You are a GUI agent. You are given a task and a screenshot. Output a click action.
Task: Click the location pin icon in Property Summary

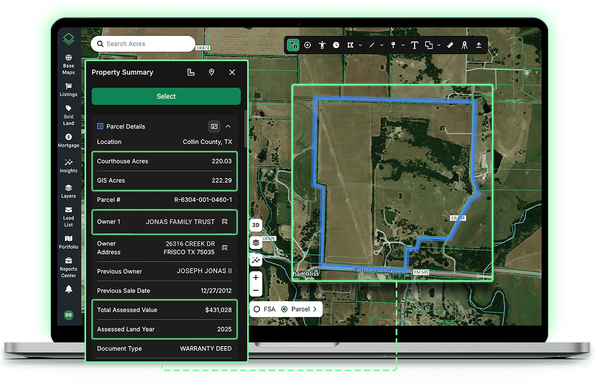coord(212,72)
